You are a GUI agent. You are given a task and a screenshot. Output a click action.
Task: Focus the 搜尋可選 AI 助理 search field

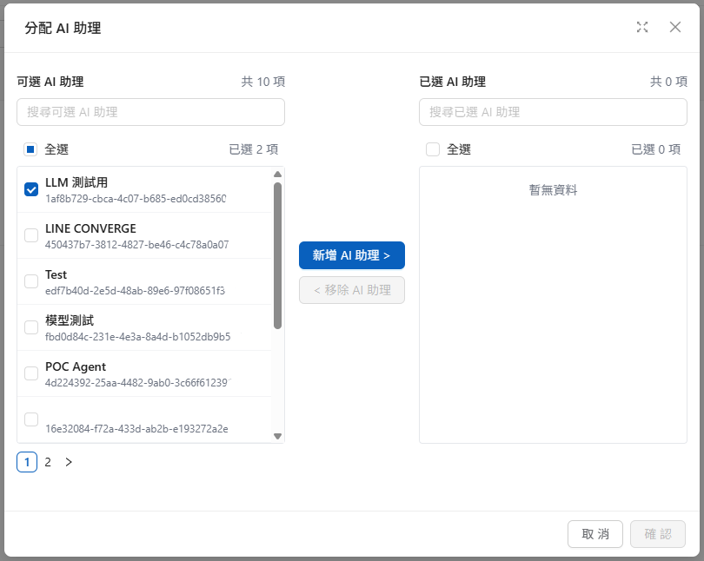click(150, 112)
